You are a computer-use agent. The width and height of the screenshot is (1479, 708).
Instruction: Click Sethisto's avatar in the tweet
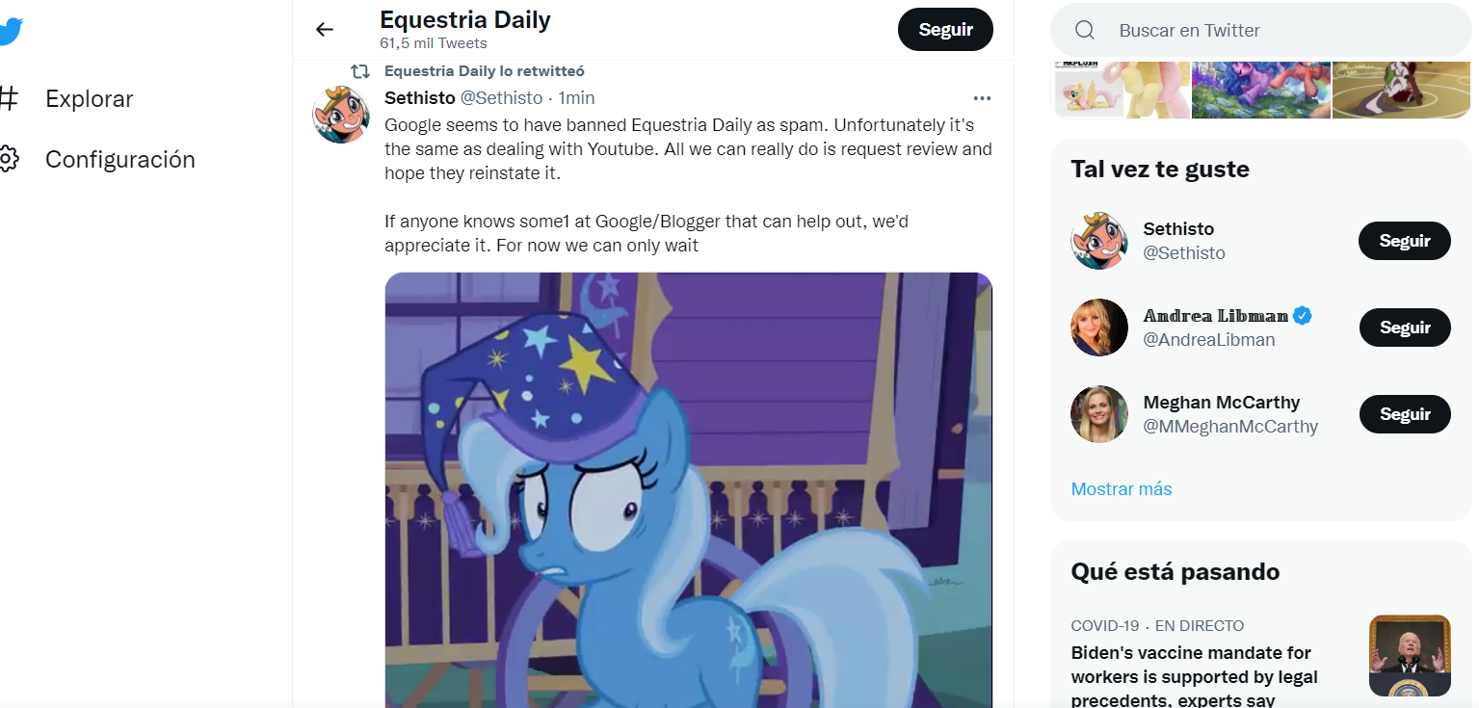[341, 115]
